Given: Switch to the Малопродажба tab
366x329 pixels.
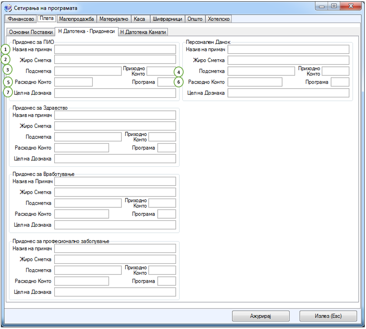Looking at the screenshot, I should pyautogui.click(x=76, y=19).
